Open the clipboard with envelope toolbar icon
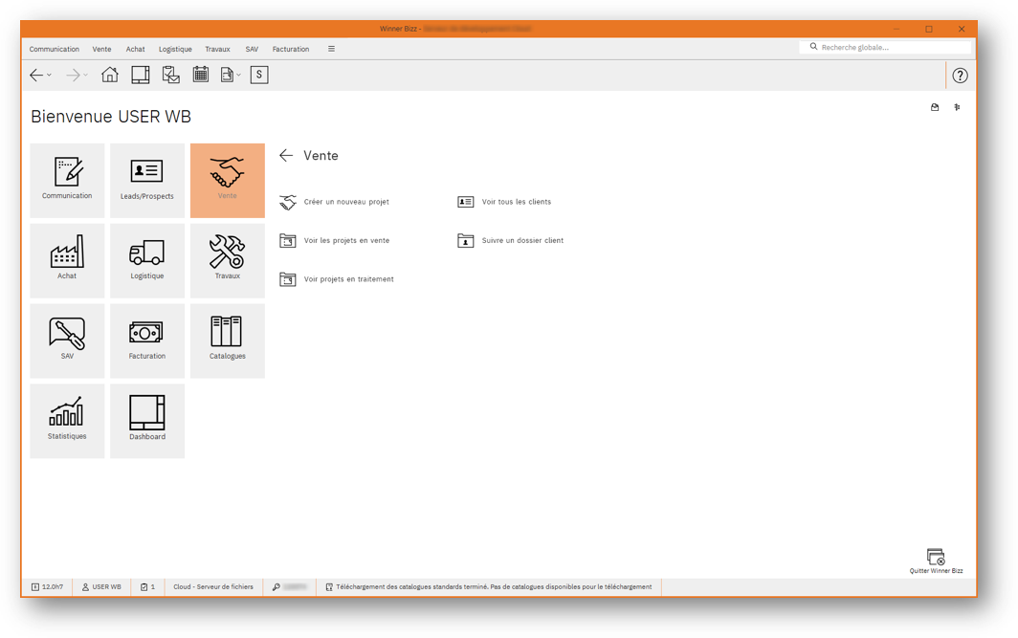This screenshot has width=1018, height=638. (x=170, y=74)
